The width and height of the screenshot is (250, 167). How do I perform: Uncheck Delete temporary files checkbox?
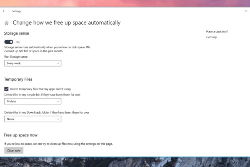[x=6, y=89]
